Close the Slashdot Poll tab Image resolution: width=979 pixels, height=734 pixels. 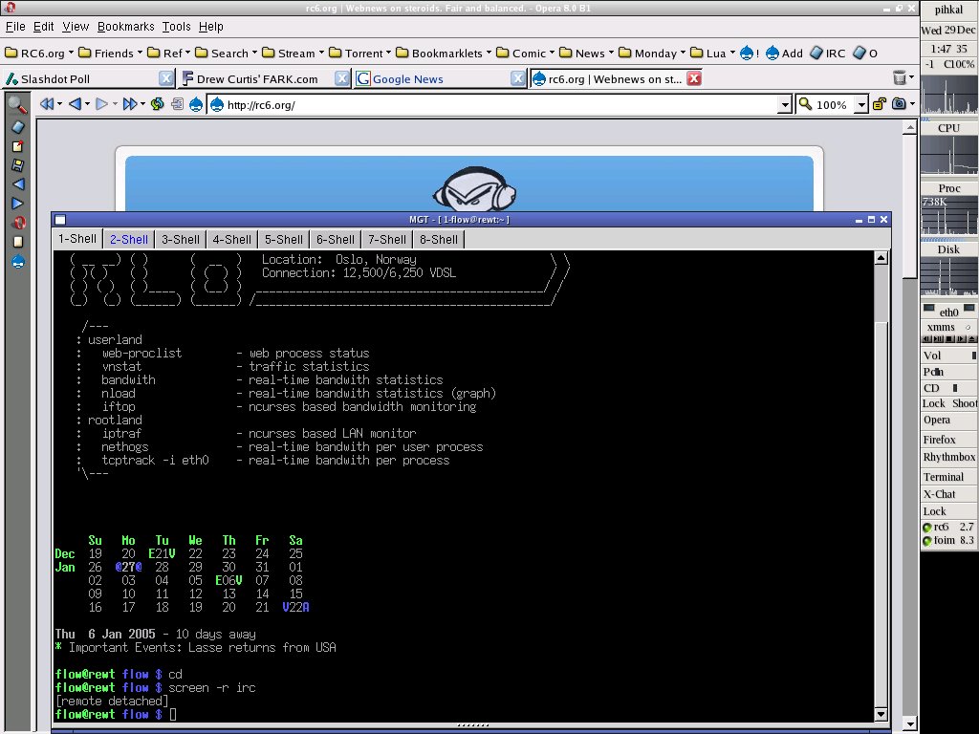point(165,78)
